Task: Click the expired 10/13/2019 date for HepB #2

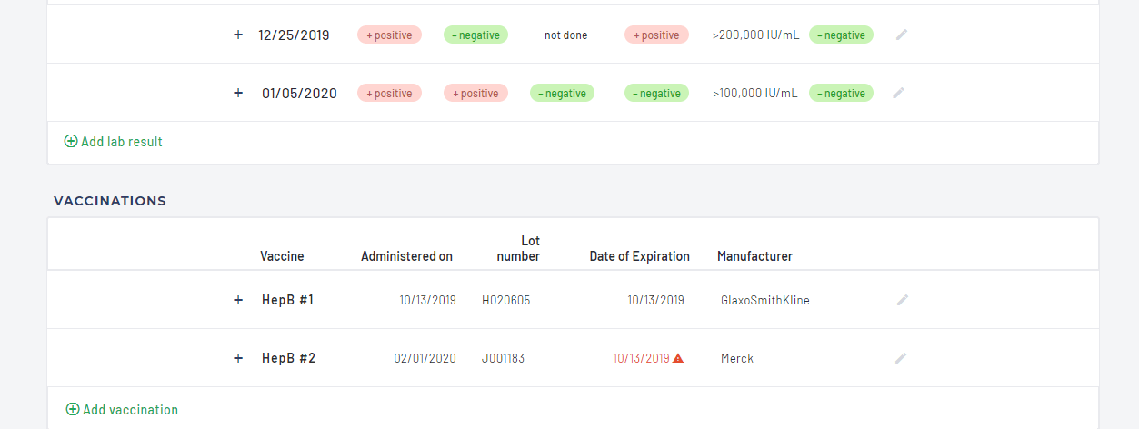Action: click(641, 358)
